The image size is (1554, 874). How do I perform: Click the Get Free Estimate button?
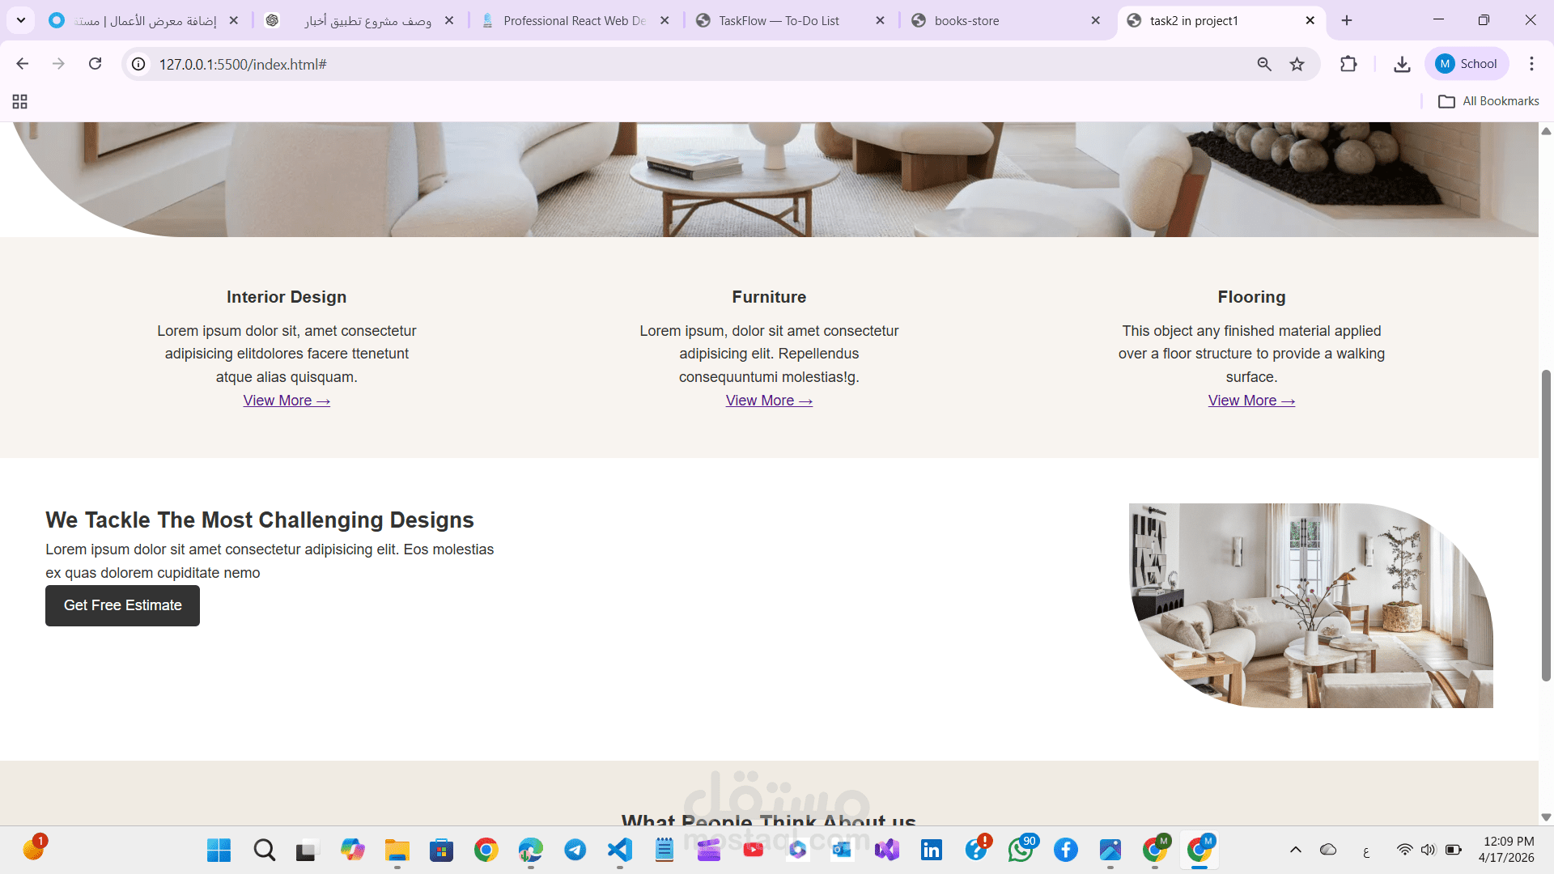coord(122,605)
